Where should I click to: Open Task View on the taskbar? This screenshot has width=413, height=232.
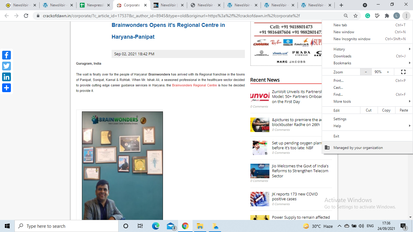pos(140,226)
